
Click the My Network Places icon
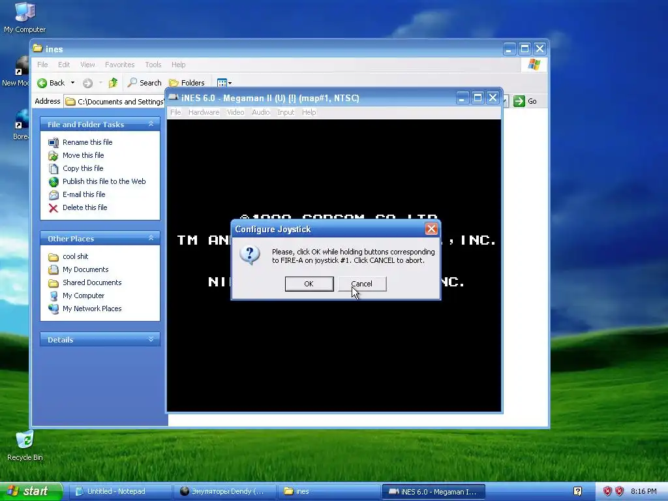[53, 309]
